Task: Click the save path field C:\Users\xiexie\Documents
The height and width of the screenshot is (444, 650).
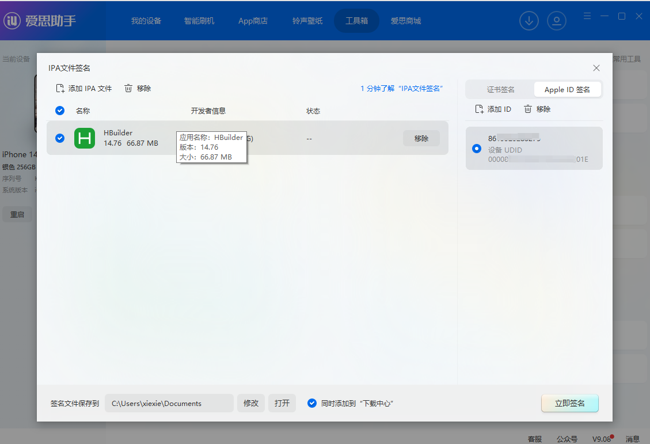Action: [x=169, y=403]
